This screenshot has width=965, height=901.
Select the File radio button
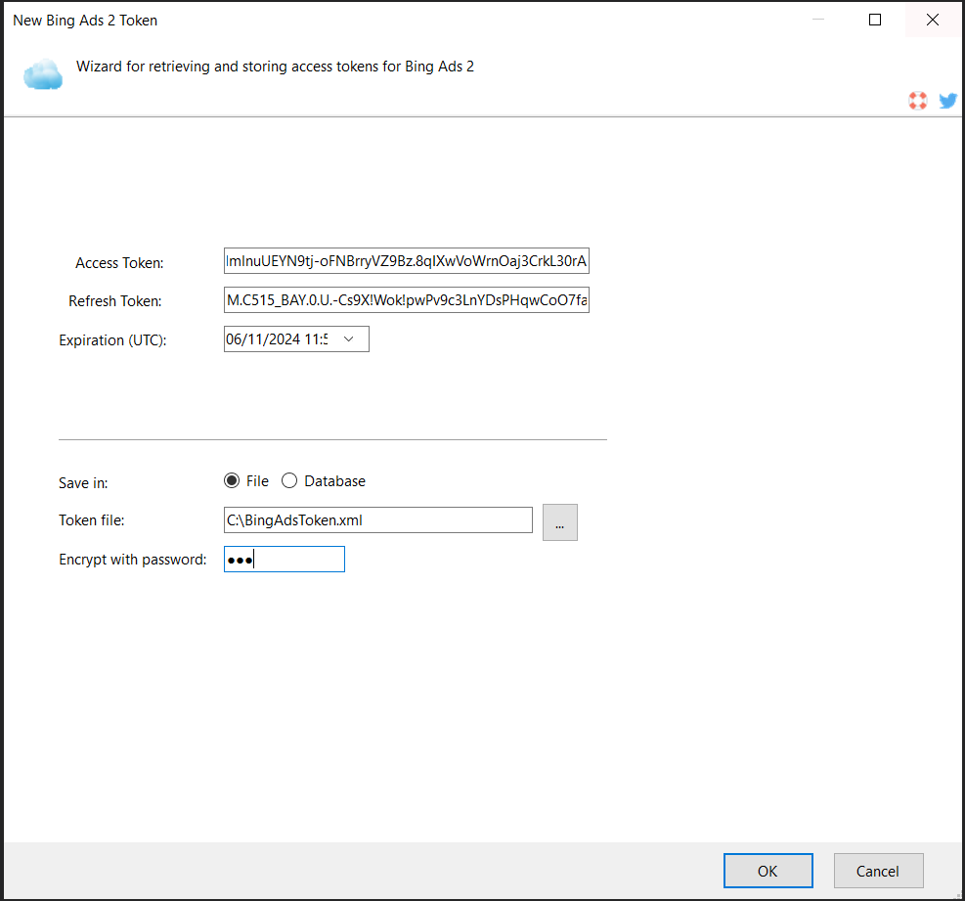[232, 480]
